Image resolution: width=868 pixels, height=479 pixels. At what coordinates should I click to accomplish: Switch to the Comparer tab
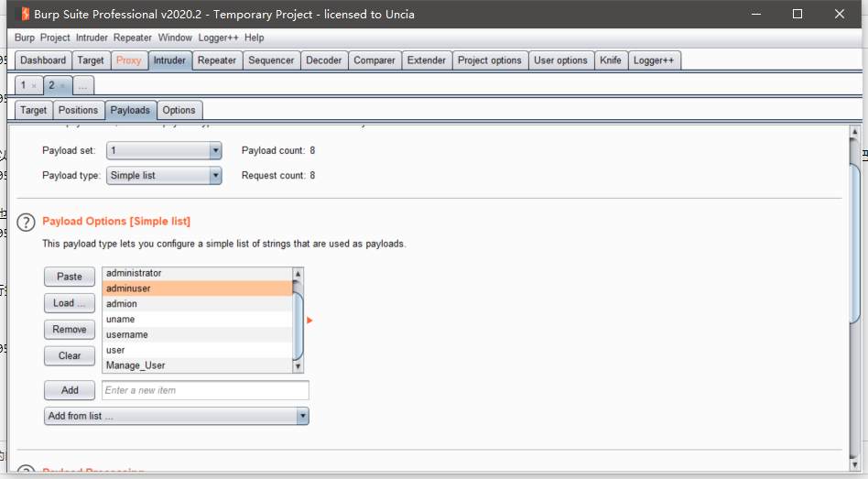374,60
